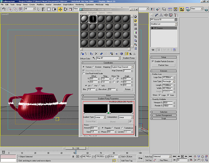Click the Pin Stack icon below modifier list
209x163 pixels.
(153, 50)
